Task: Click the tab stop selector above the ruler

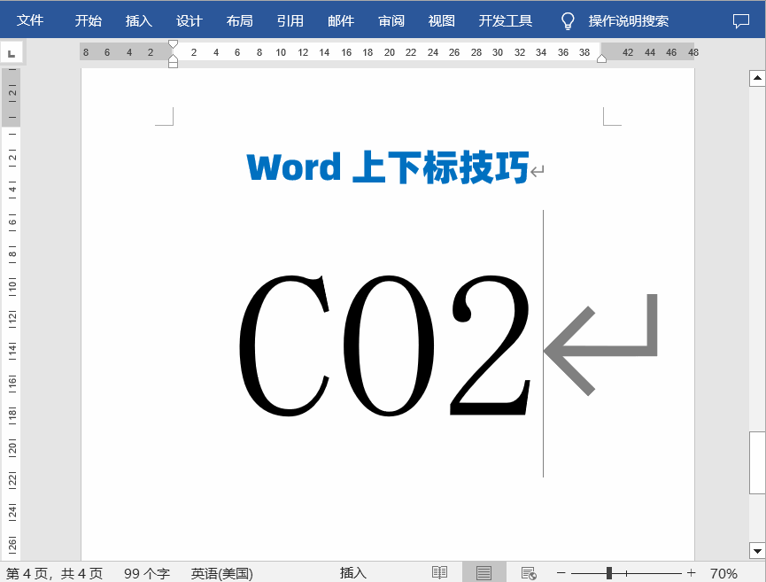Action: point(11,51)
